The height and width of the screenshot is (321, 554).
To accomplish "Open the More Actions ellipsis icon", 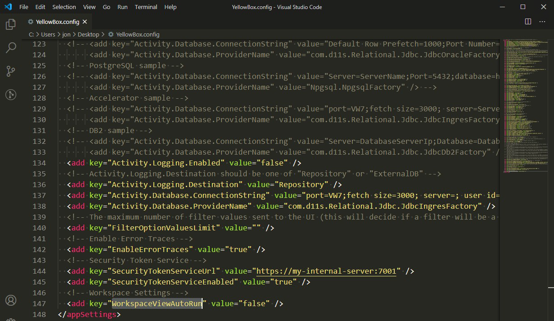I will pyautogui.click(x=542, y=21).
